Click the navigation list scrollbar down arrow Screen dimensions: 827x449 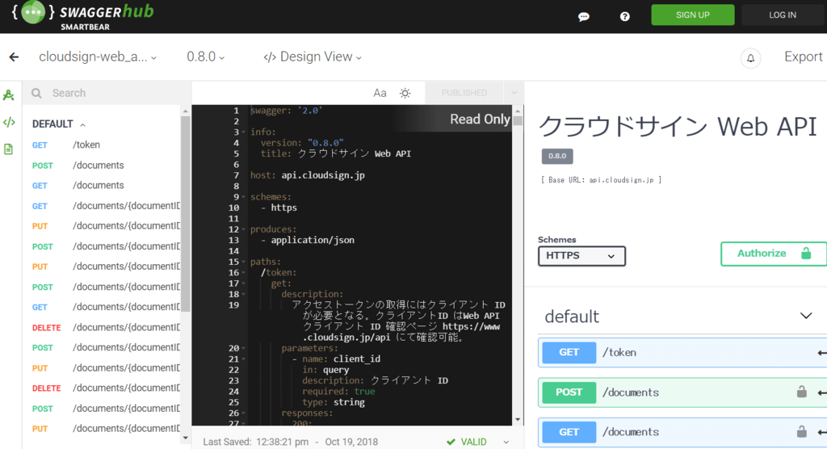185,438
